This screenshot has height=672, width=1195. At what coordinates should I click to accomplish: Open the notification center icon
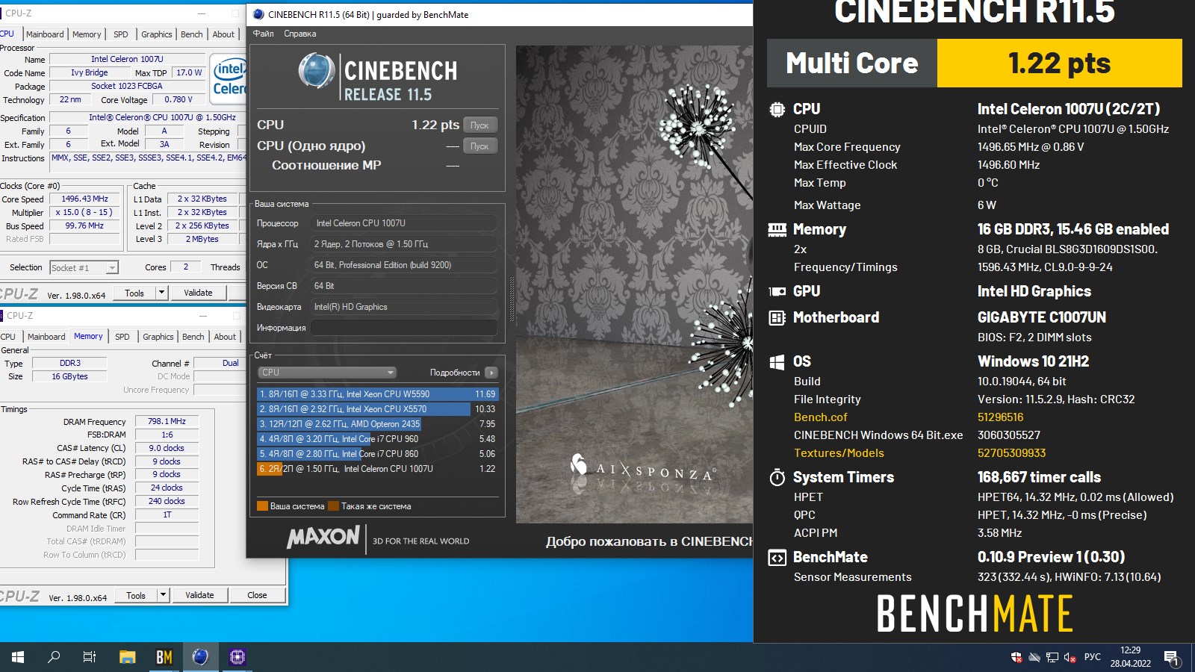[1171, 658]
